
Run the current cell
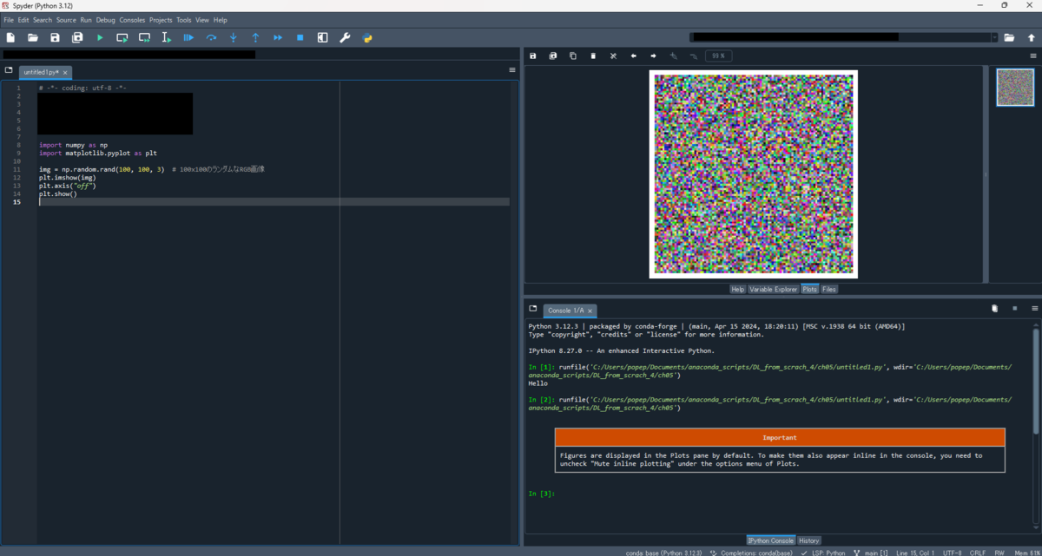[122, 37]
